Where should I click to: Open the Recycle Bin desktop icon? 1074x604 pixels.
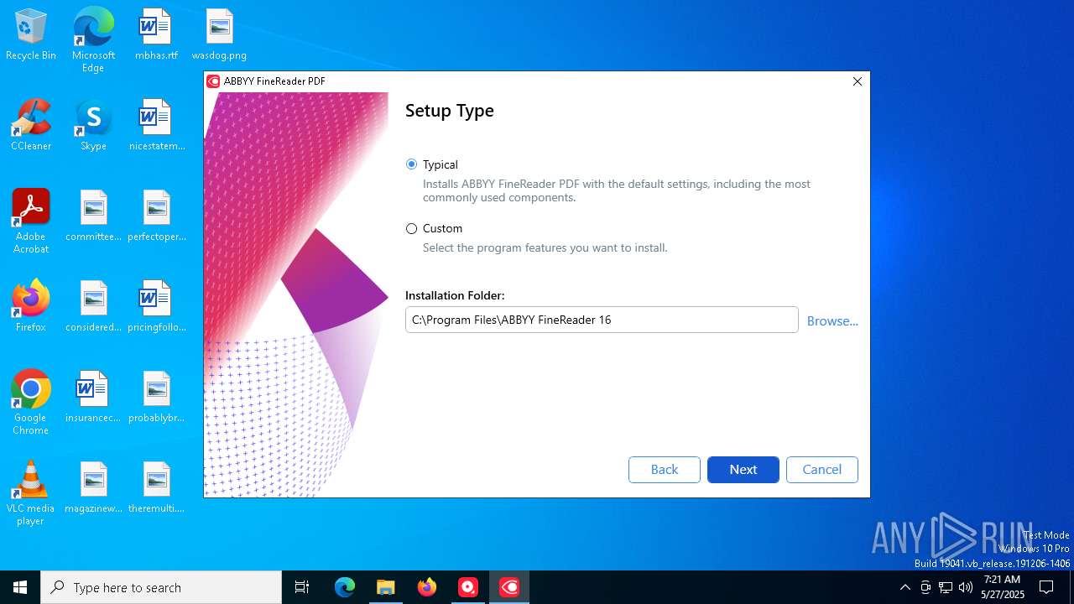(x=31, y=34)
